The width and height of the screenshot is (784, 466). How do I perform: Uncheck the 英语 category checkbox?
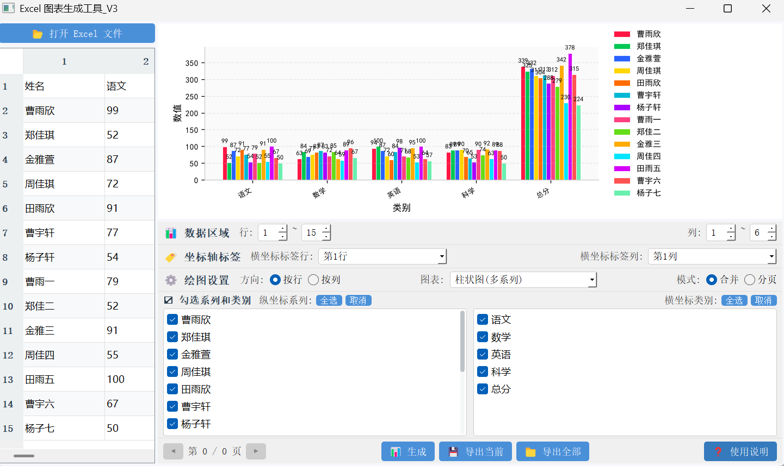point(483,355)
